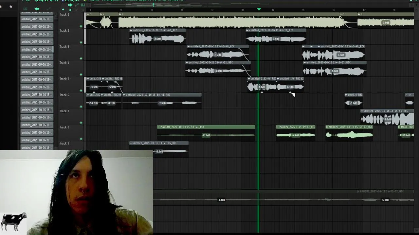Click the -14.2dB value on Track 6
The width and height of the screenshot is (419, 235).
(93, 103)
